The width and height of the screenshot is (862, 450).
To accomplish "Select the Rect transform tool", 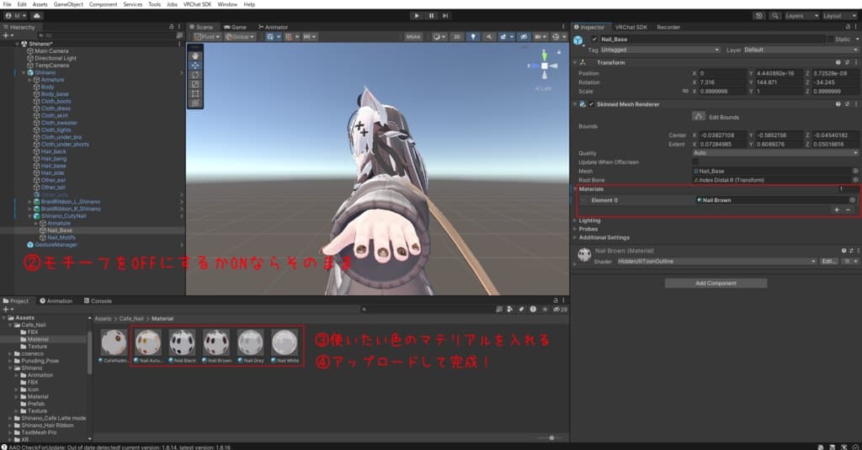I will click(195, 93).
